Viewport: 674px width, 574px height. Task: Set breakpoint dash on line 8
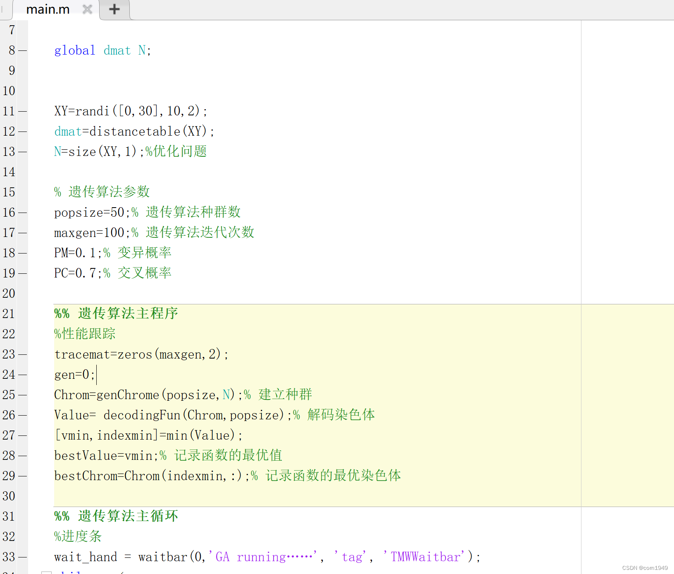pos(22,50)
